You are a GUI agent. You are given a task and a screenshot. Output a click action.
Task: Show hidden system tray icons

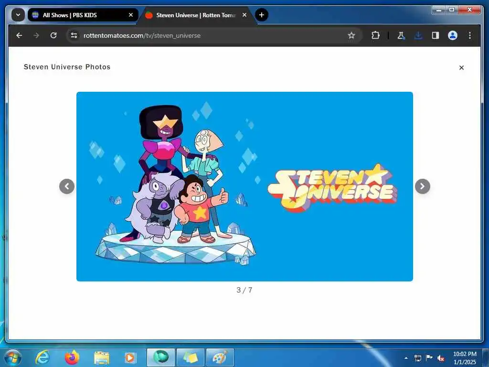click(x=406, y=358)
